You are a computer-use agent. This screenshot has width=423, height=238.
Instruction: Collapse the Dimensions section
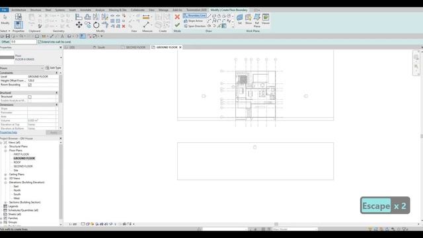tap(56, 104)
